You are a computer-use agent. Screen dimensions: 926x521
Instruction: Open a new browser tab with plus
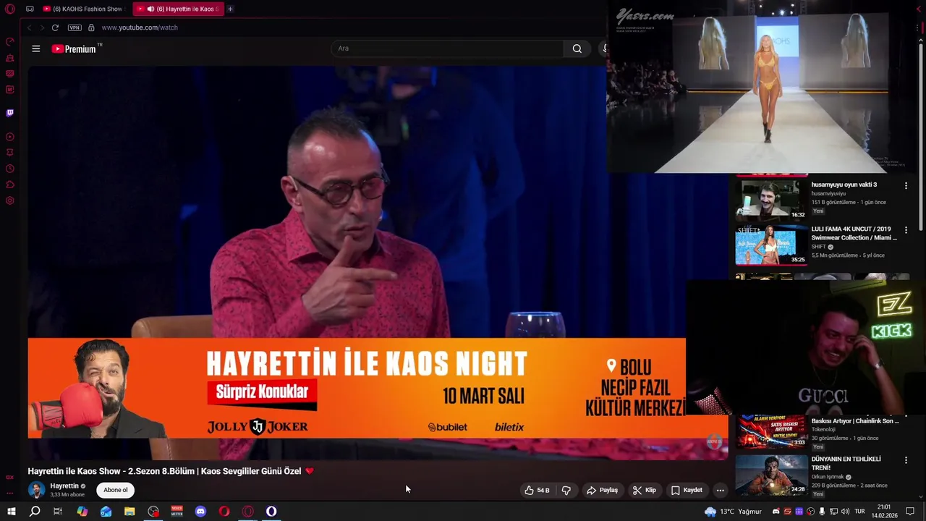tap(230, 9)
